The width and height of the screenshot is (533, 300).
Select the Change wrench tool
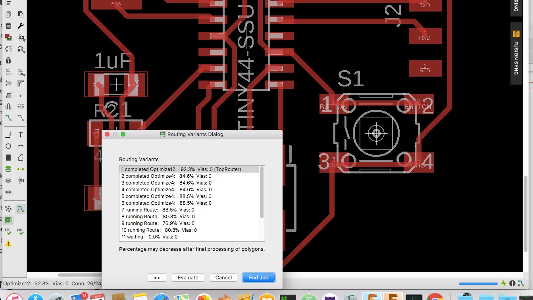pyautogui.click(x=21, y=26)
